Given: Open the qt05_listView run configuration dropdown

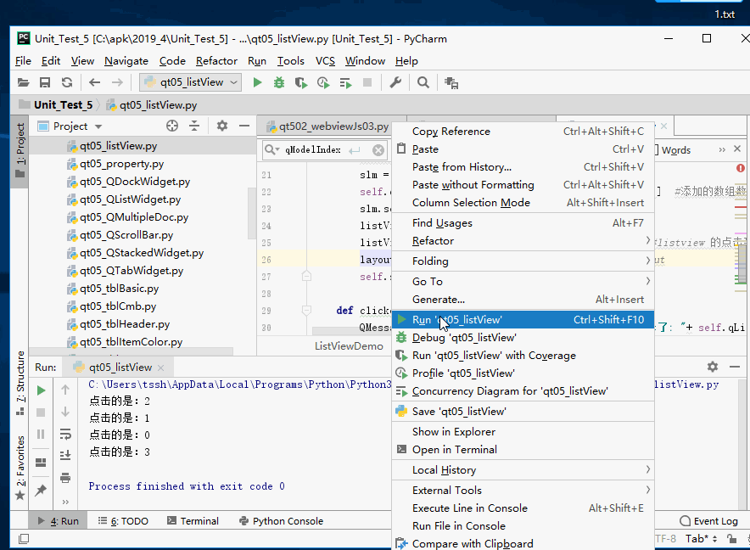Looking at the screenshot, I should point(191,82).
